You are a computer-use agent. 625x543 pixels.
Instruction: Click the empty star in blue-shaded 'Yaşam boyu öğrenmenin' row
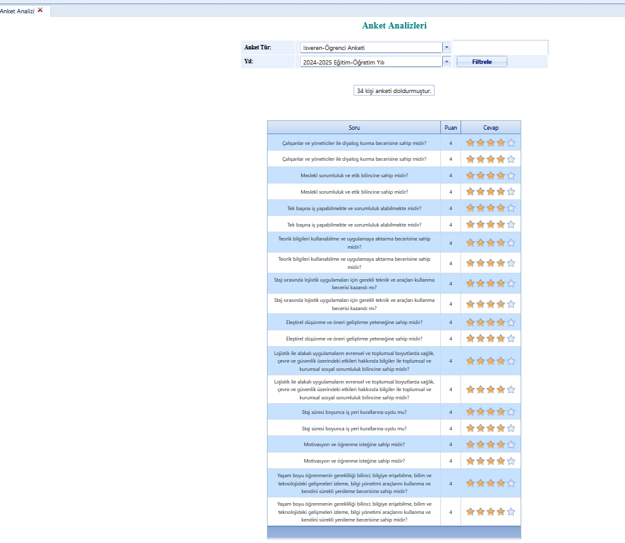coord(511,484)
